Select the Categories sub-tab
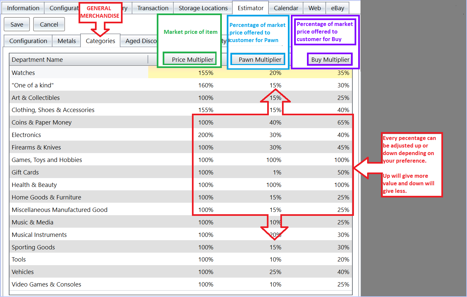 (x=100, y=41)
